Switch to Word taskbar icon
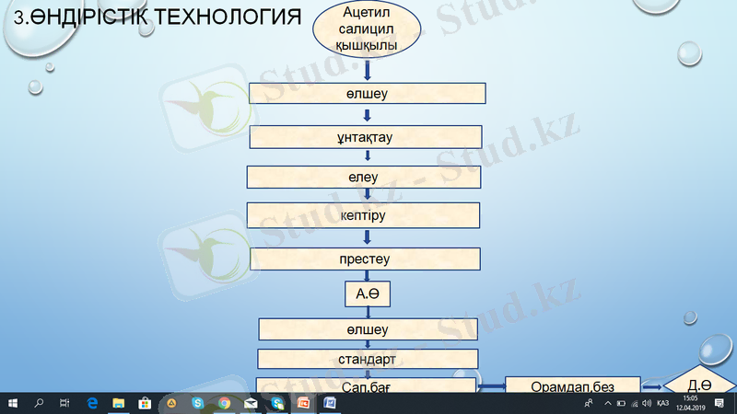Screen dimensions: 737x414 tap(330, 403)
